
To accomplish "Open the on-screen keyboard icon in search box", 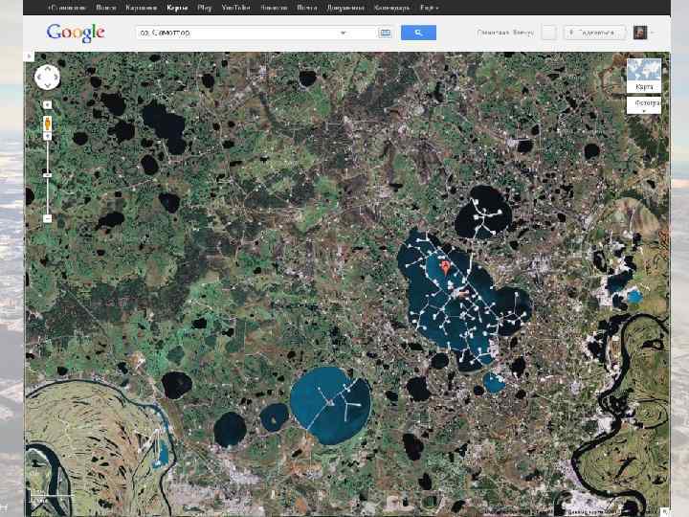I will point(385,33).
